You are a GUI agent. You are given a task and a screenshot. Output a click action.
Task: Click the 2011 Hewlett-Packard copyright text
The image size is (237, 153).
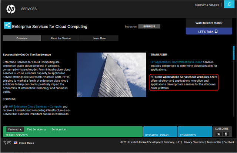click(x=150, y=142)
